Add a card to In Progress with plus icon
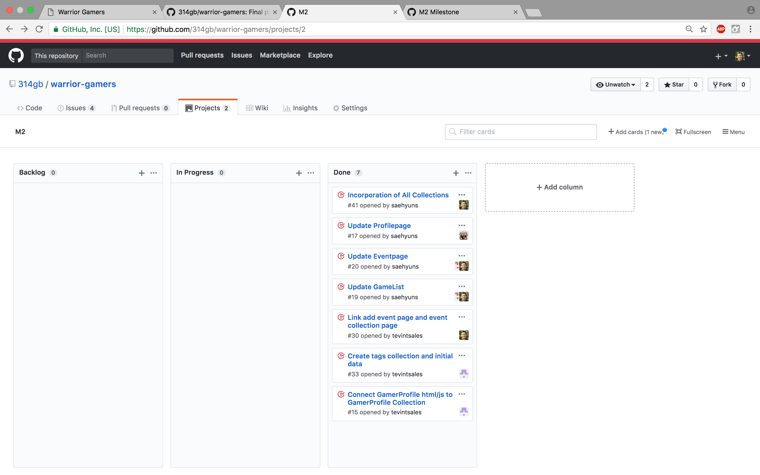Screen dimensions: 760x475 pos(299,173)
